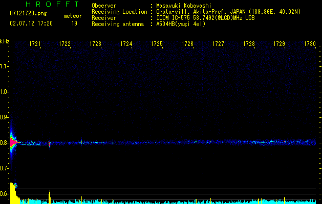
Task: Click the 1722 time axis marker
Action: (x=65, y=44)
